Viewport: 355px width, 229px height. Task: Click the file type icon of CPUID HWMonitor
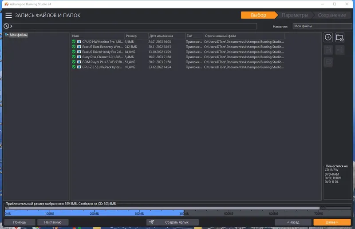pyautogui.click(x=79, y=42)
